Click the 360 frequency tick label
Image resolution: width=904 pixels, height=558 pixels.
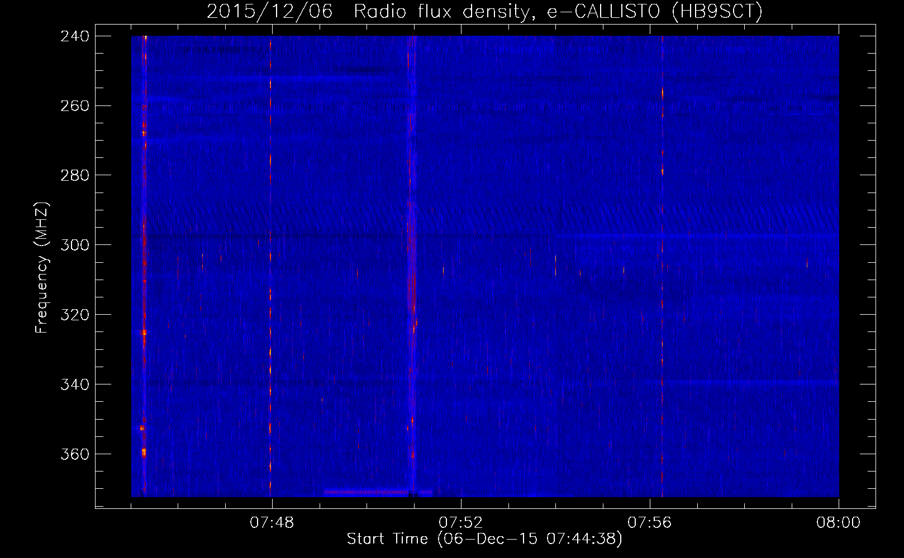[75, 455]
